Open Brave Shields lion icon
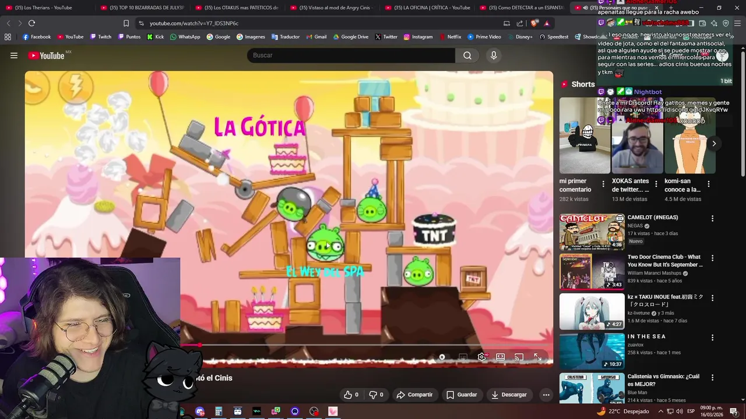 click(x=534, y=23)
